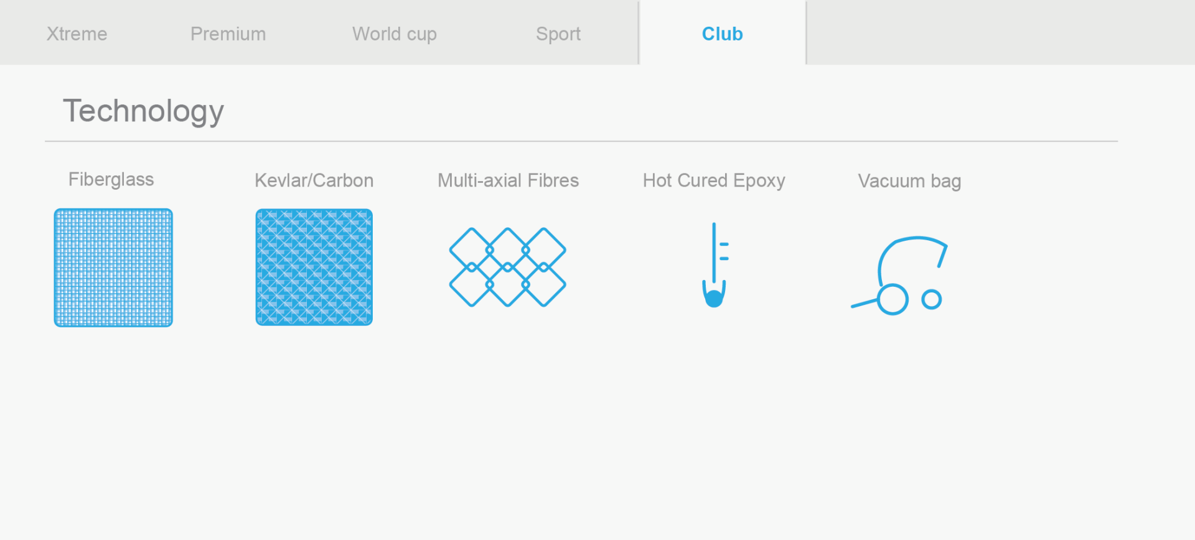Switch to the Xtreme tab

tap(77, 34)
